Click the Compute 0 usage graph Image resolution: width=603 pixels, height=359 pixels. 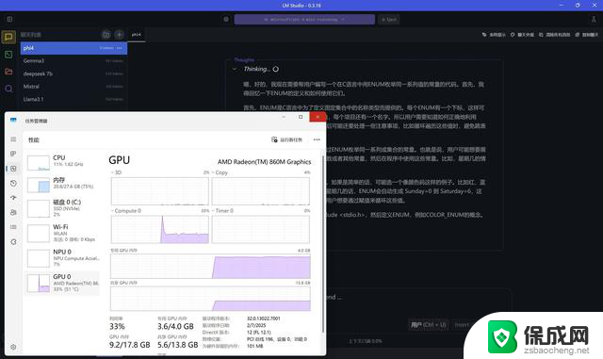coord(160,229)
